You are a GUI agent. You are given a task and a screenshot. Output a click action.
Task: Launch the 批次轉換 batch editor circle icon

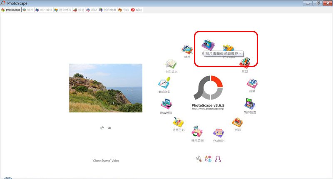[228, 48]
